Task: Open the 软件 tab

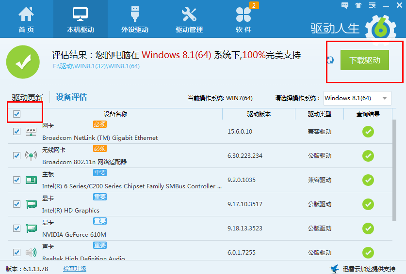Action: point(244,19)
